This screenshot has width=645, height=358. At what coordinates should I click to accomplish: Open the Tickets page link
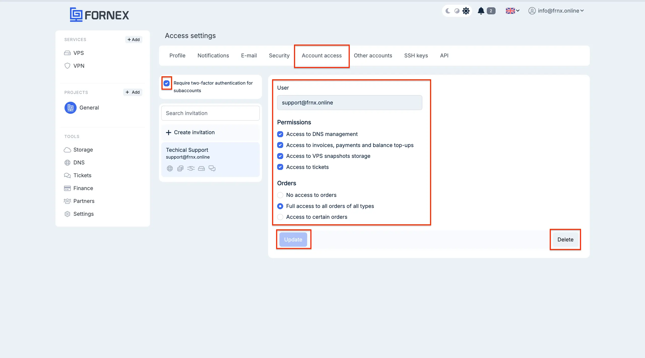[x=82, y=175]
